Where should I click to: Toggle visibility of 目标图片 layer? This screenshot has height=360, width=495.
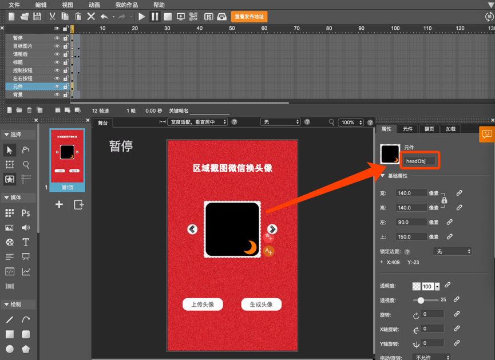(57, 46)
